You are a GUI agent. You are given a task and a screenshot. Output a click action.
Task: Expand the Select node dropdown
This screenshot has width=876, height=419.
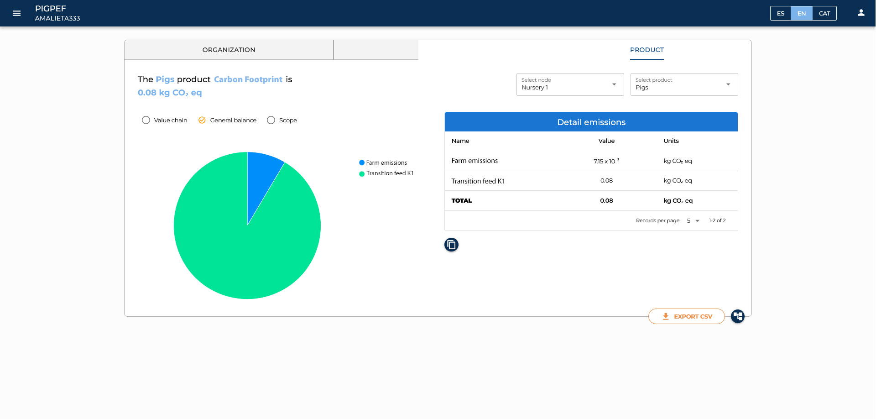570,84
